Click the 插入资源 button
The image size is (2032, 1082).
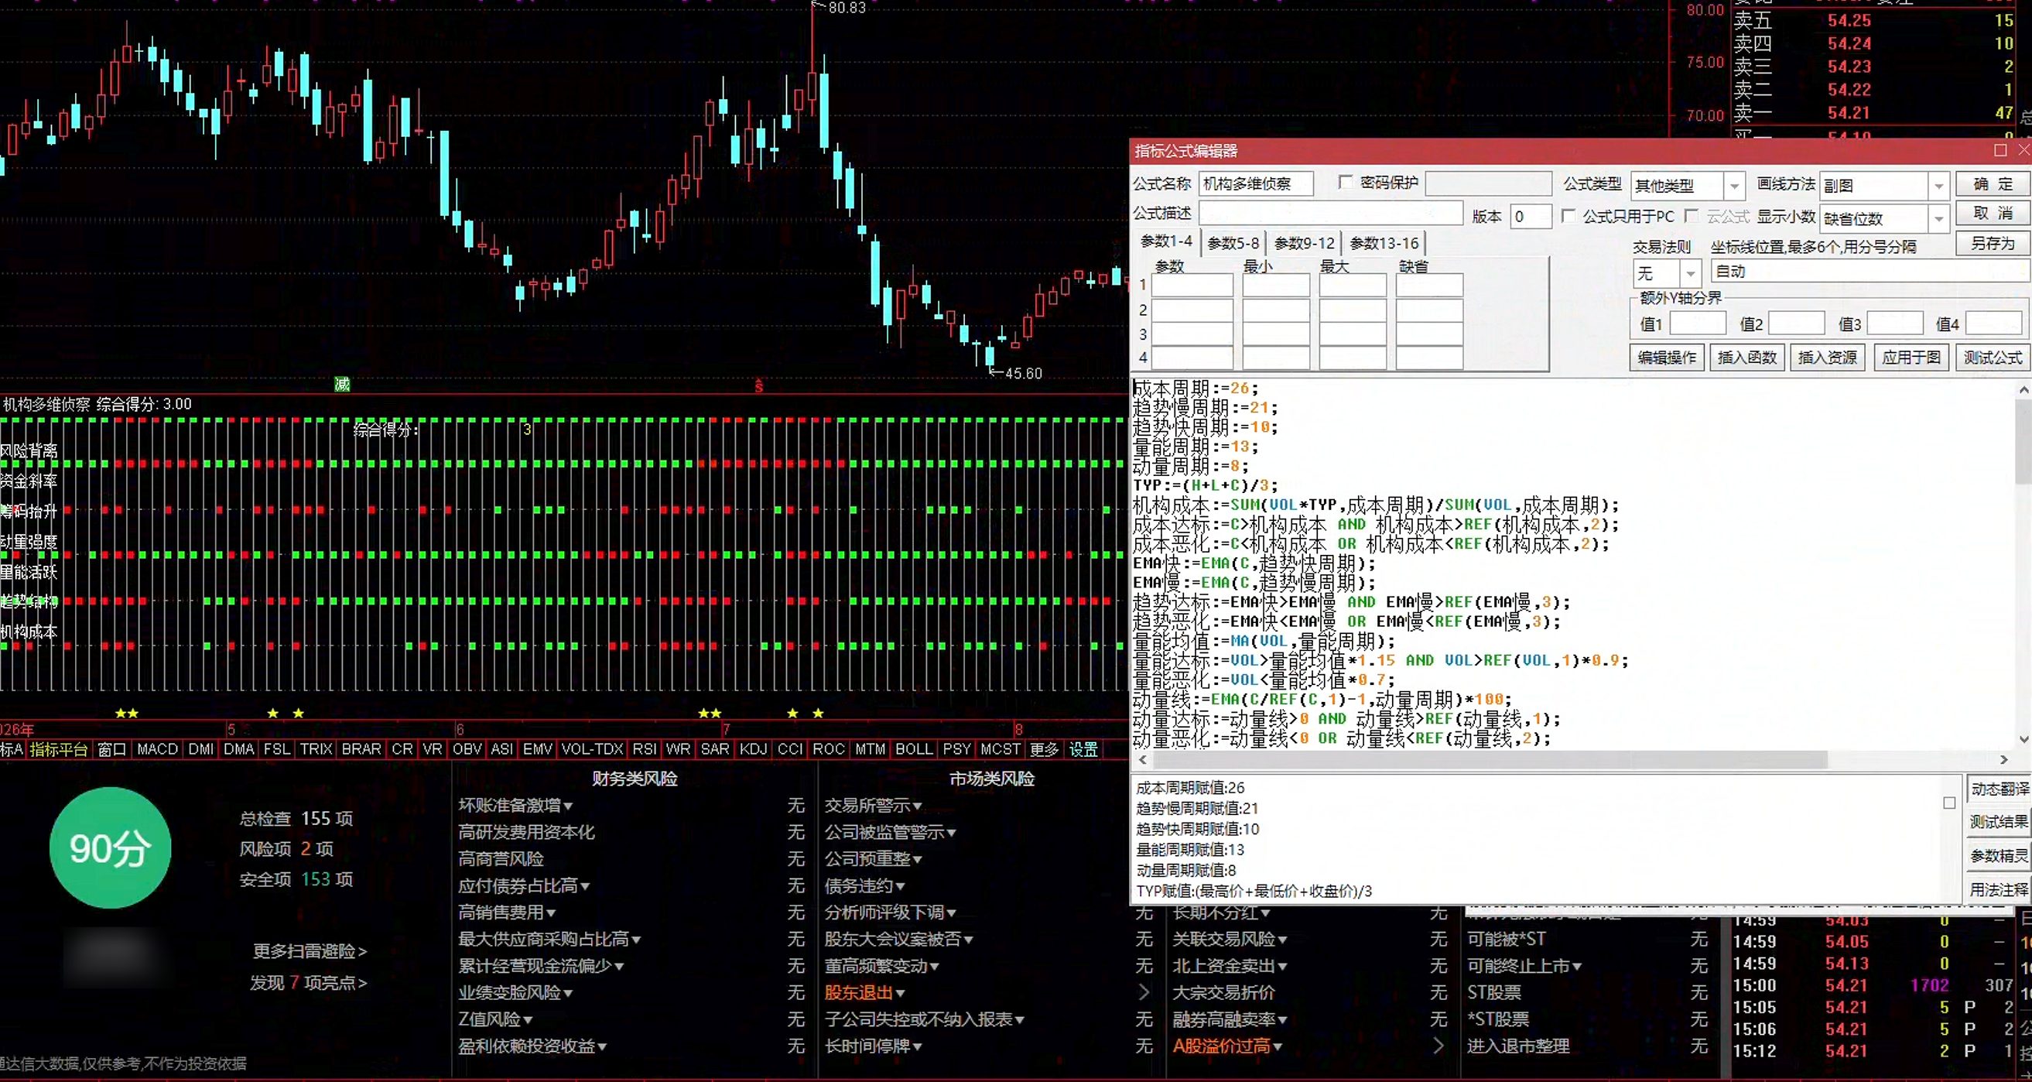[1827, 358]
